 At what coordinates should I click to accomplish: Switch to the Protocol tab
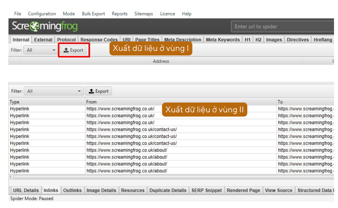[66, 40]
